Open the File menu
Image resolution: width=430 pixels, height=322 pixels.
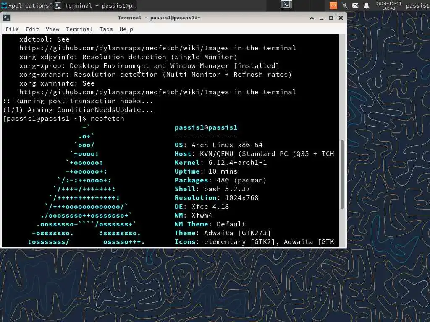(12, 29)
